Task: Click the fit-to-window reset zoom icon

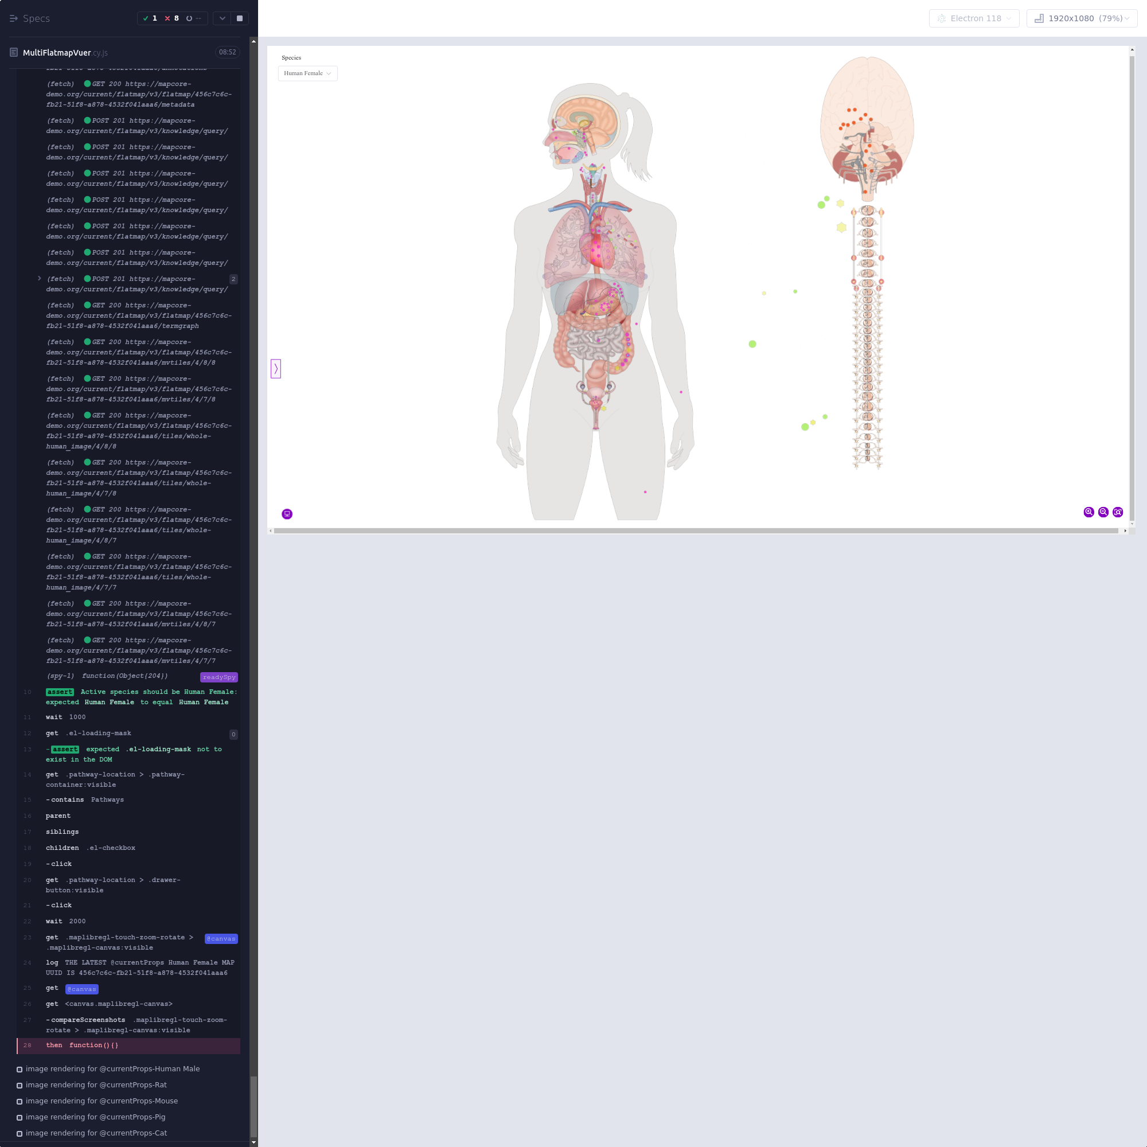Action: pos(1117,512)
